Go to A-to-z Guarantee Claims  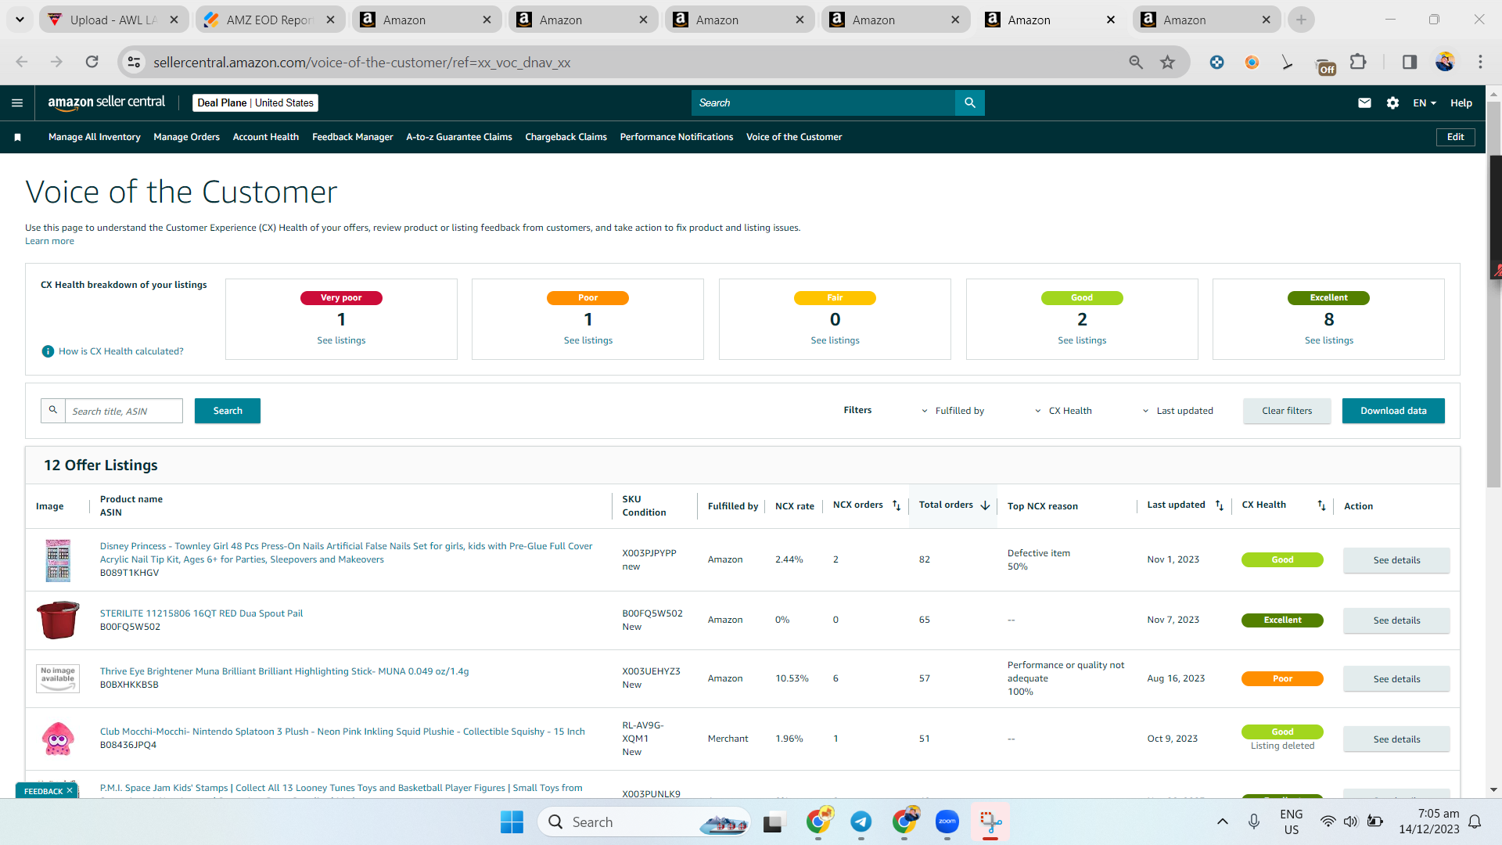[x=459, y=137]
